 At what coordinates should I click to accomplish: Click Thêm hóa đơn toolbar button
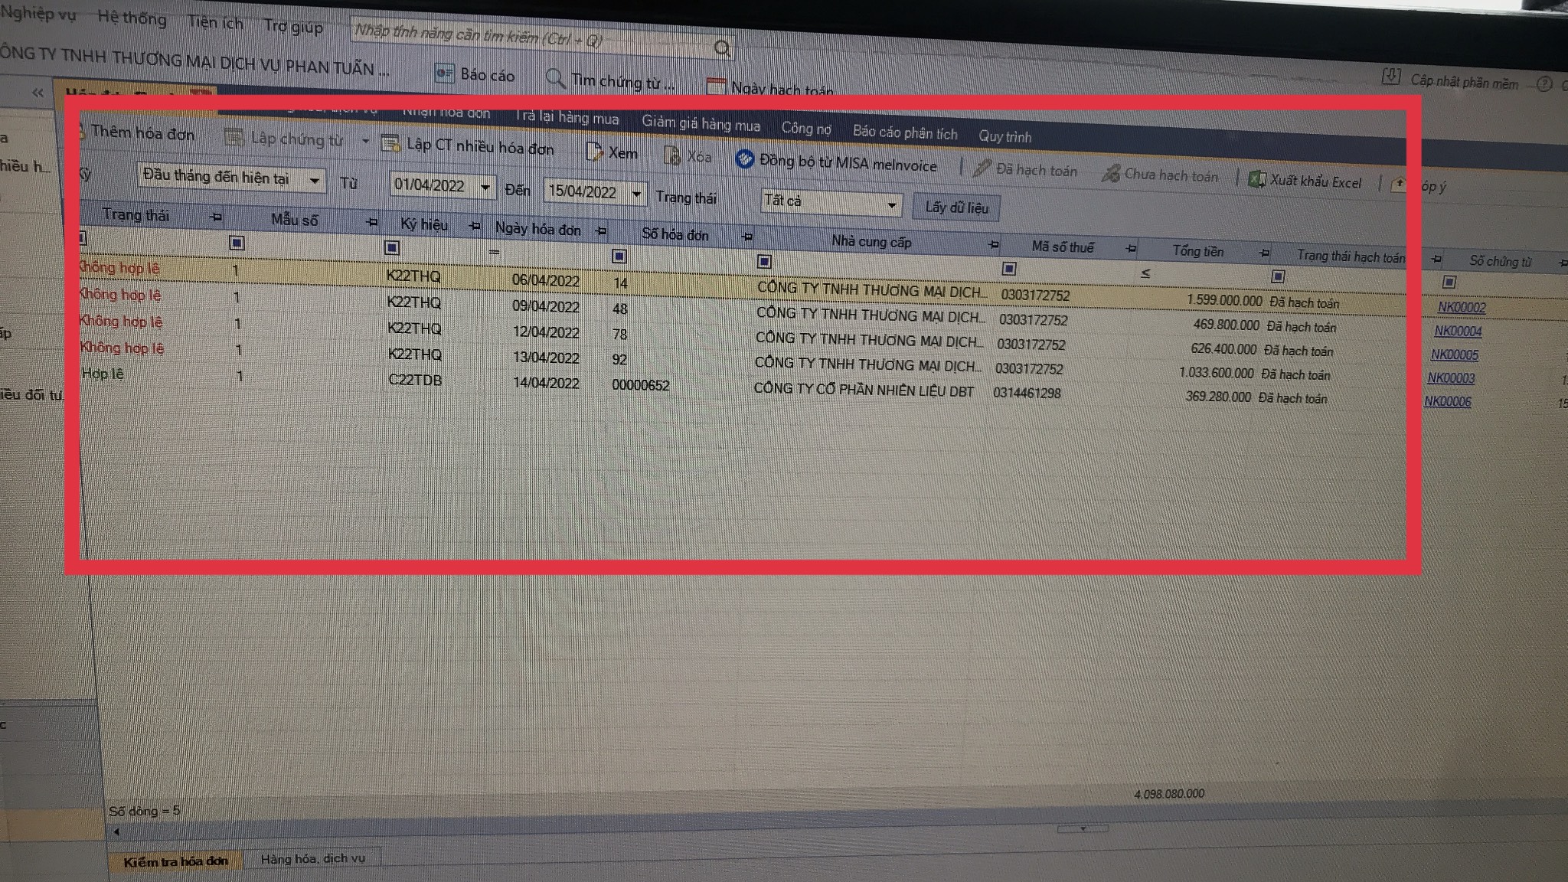138,132
